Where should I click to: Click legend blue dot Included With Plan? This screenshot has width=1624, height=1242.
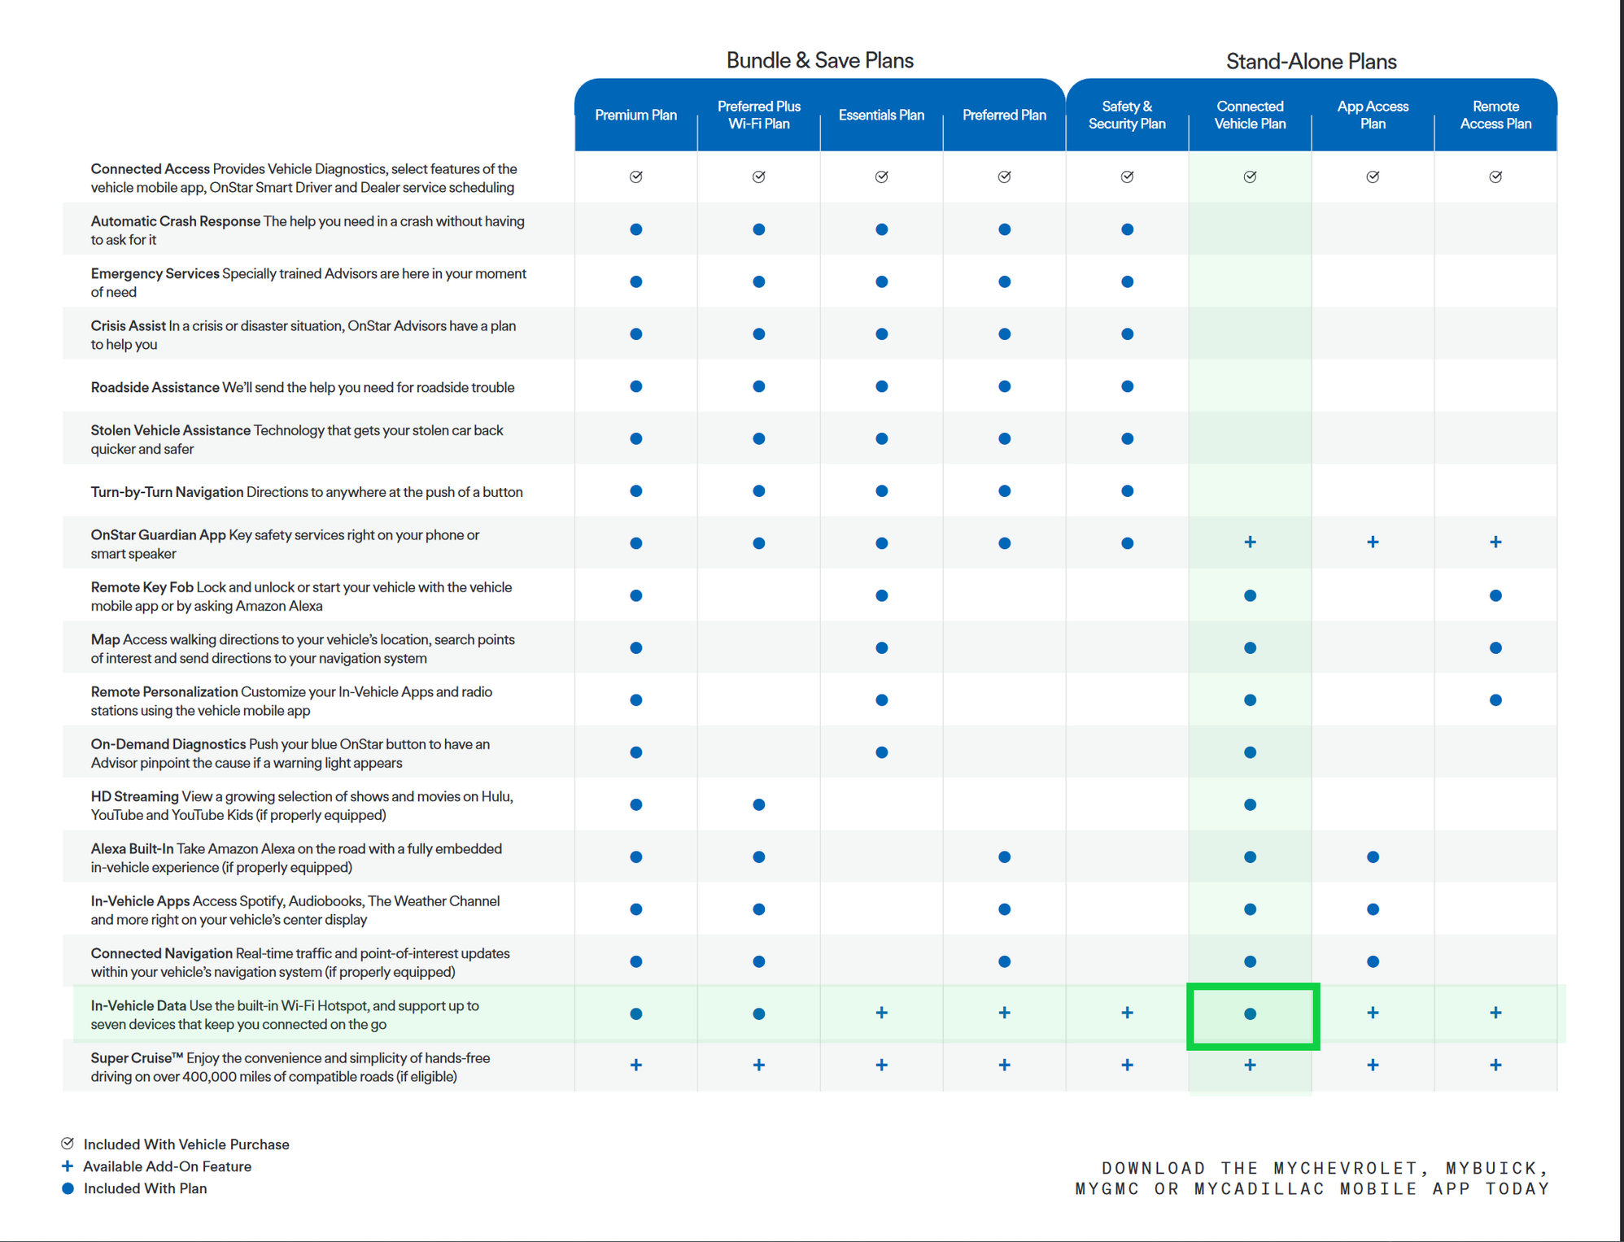coord(68,1188)
